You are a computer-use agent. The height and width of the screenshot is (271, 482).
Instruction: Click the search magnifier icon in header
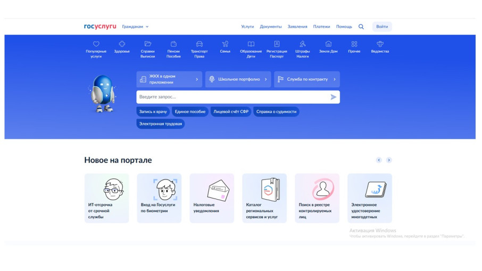[361, 27]
